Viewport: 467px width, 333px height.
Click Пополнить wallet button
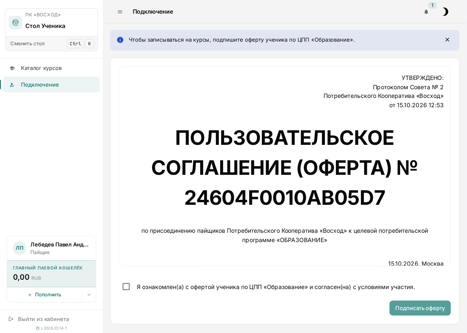(x=44, y=295)
